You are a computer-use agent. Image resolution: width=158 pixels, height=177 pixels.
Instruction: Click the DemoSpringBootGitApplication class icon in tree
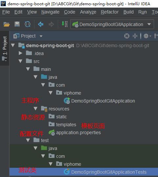click(67, 101)
